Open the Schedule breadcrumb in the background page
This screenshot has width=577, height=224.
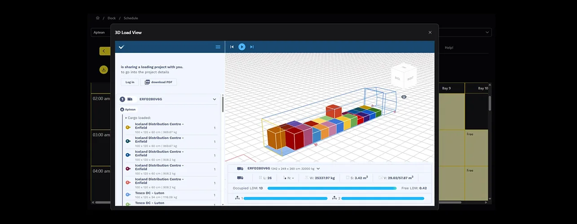[131, 18]
